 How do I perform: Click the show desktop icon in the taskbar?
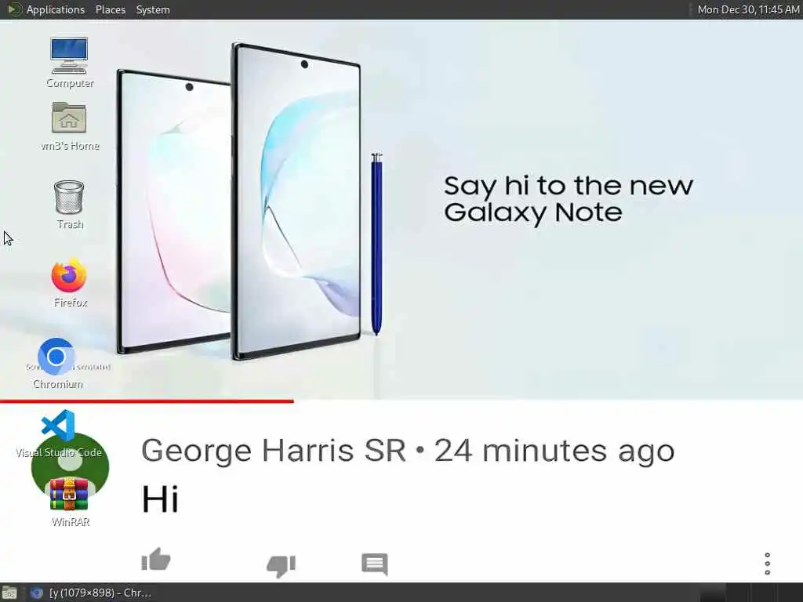pyautogui.click(x=9, y=593)
